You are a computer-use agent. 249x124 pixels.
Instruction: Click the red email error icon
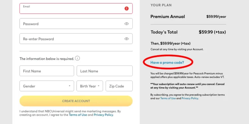(x=126, y=9)
